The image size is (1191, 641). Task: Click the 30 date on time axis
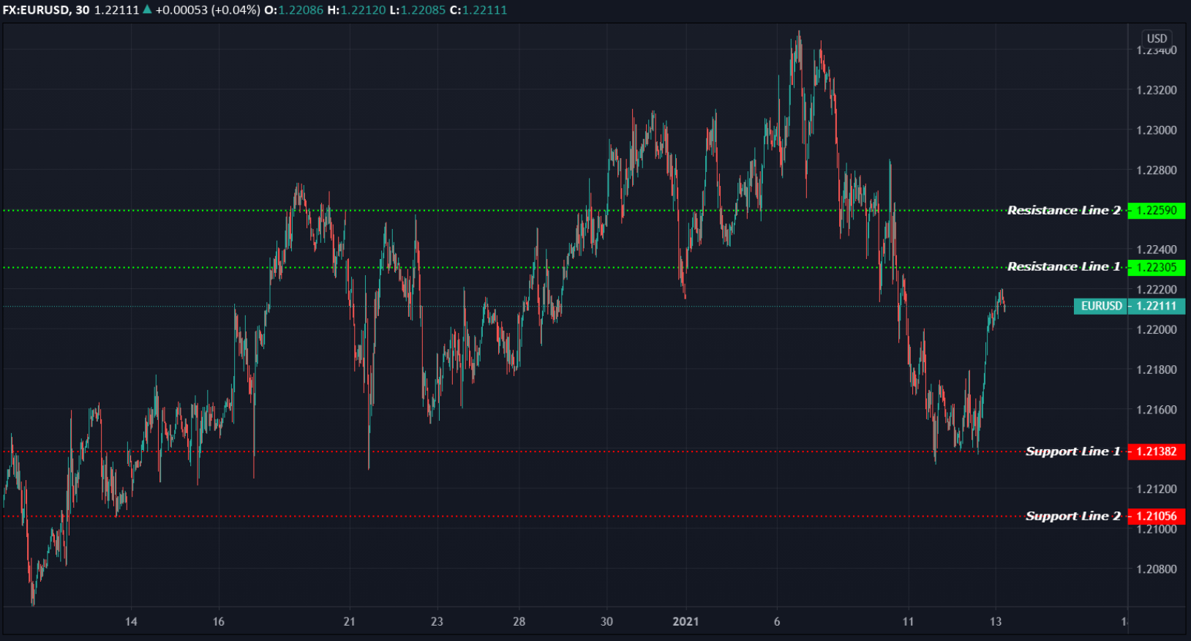(606, 621)
